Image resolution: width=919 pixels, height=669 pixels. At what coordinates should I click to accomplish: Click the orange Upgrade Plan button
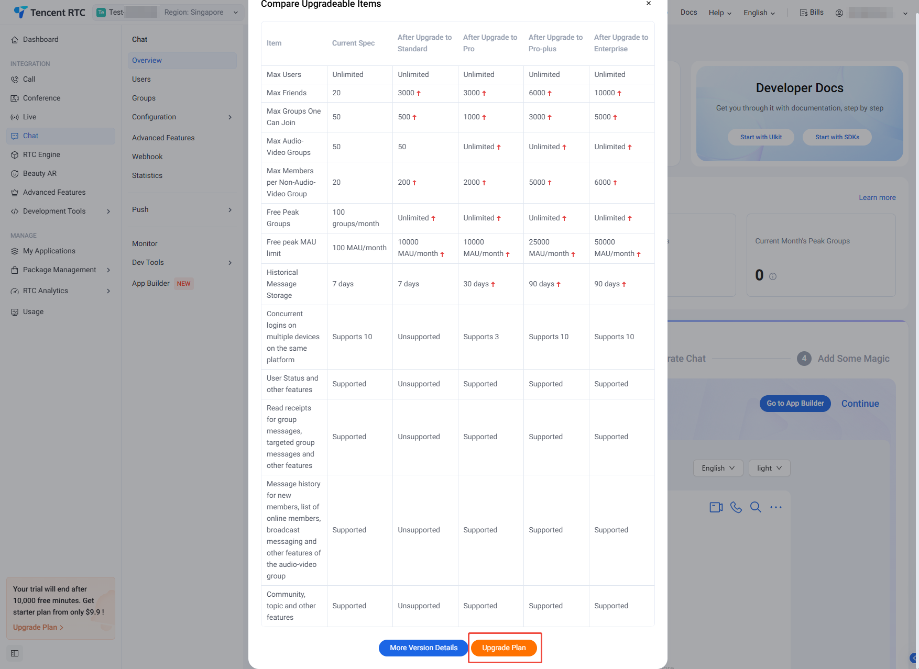click(x=504, y=648)
